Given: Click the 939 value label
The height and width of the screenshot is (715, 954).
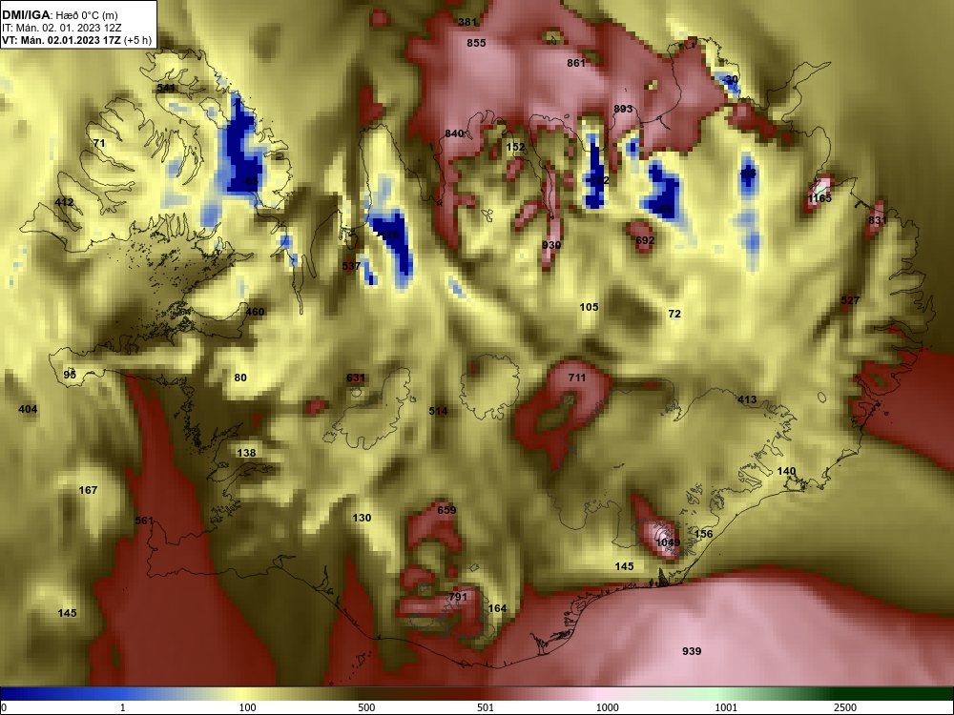Looking at the screenshot, I should click(692, 651).
